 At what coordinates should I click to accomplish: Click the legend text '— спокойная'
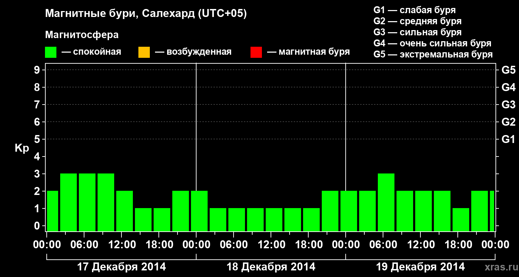tap(91, 52)
